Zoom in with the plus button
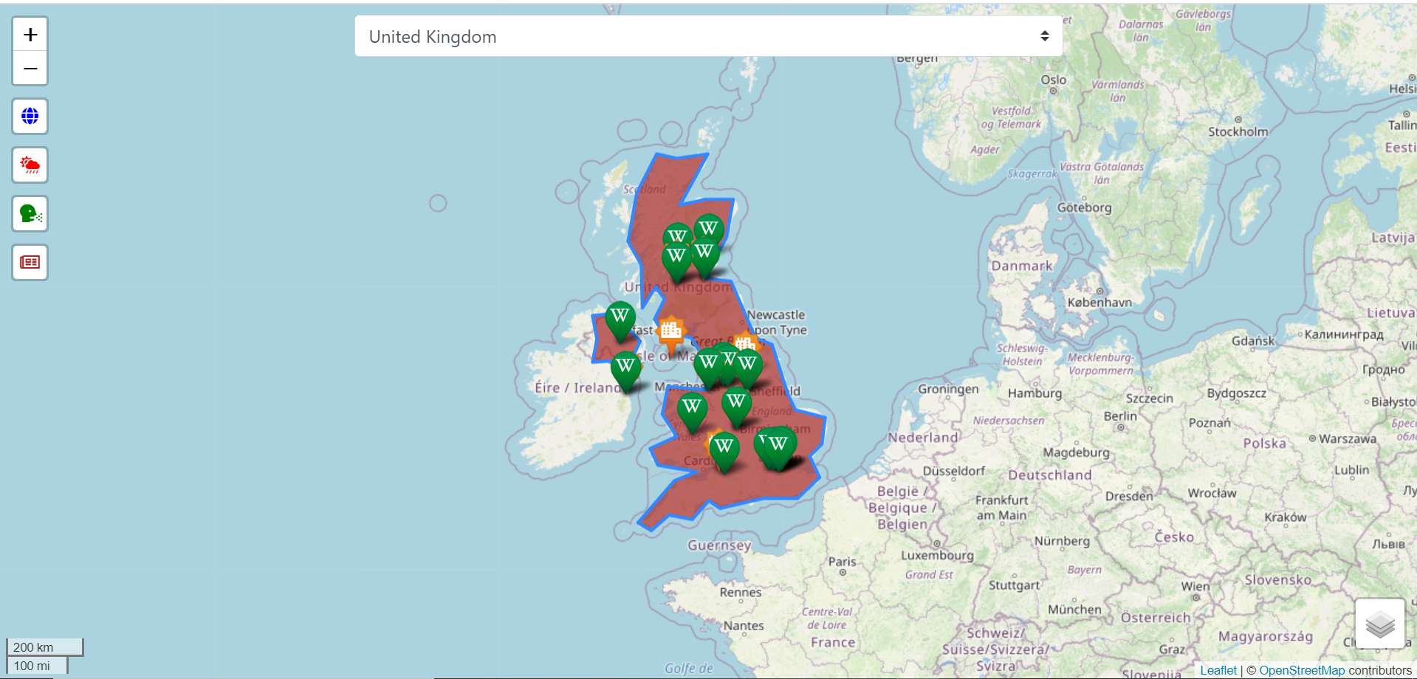This screenshot has height=679, width=1417. [x=30, y=35]
